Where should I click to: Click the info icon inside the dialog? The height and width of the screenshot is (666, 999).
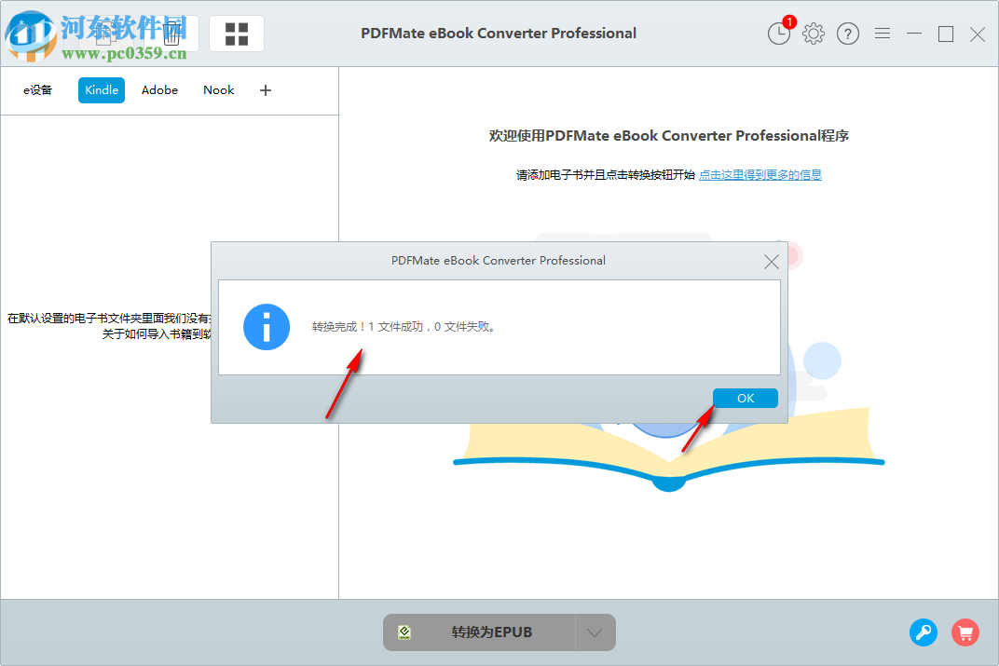pyautogui.click(x=267, y=327)
